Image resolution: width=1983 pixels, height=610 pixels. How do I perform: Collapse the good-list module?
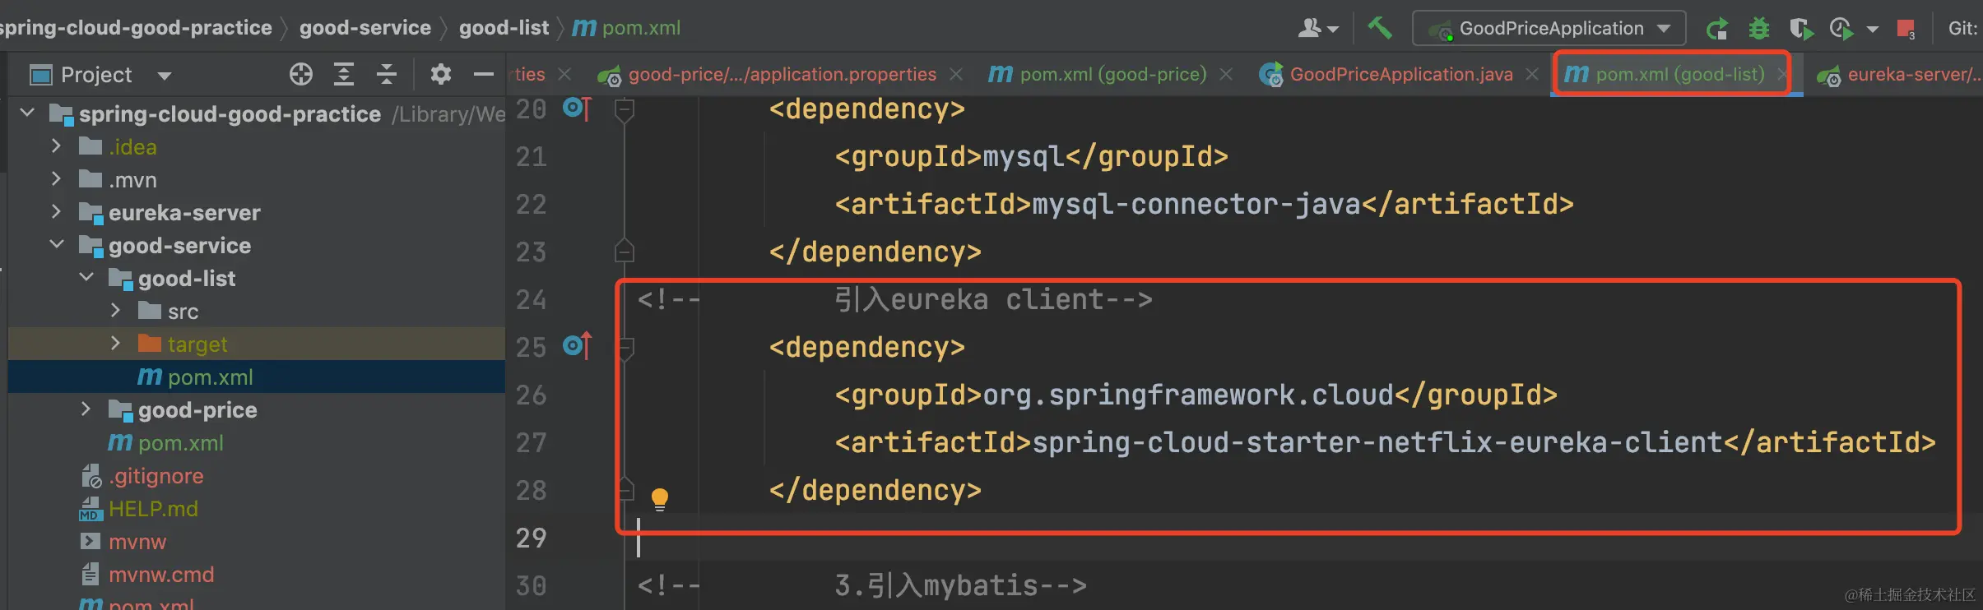[x=86, y=277]
